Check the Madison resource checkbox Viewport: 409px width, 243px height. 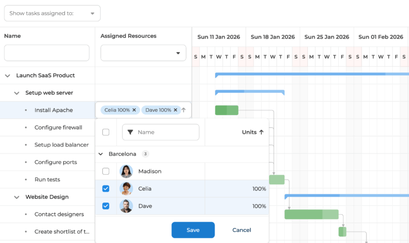coord(106,172)
